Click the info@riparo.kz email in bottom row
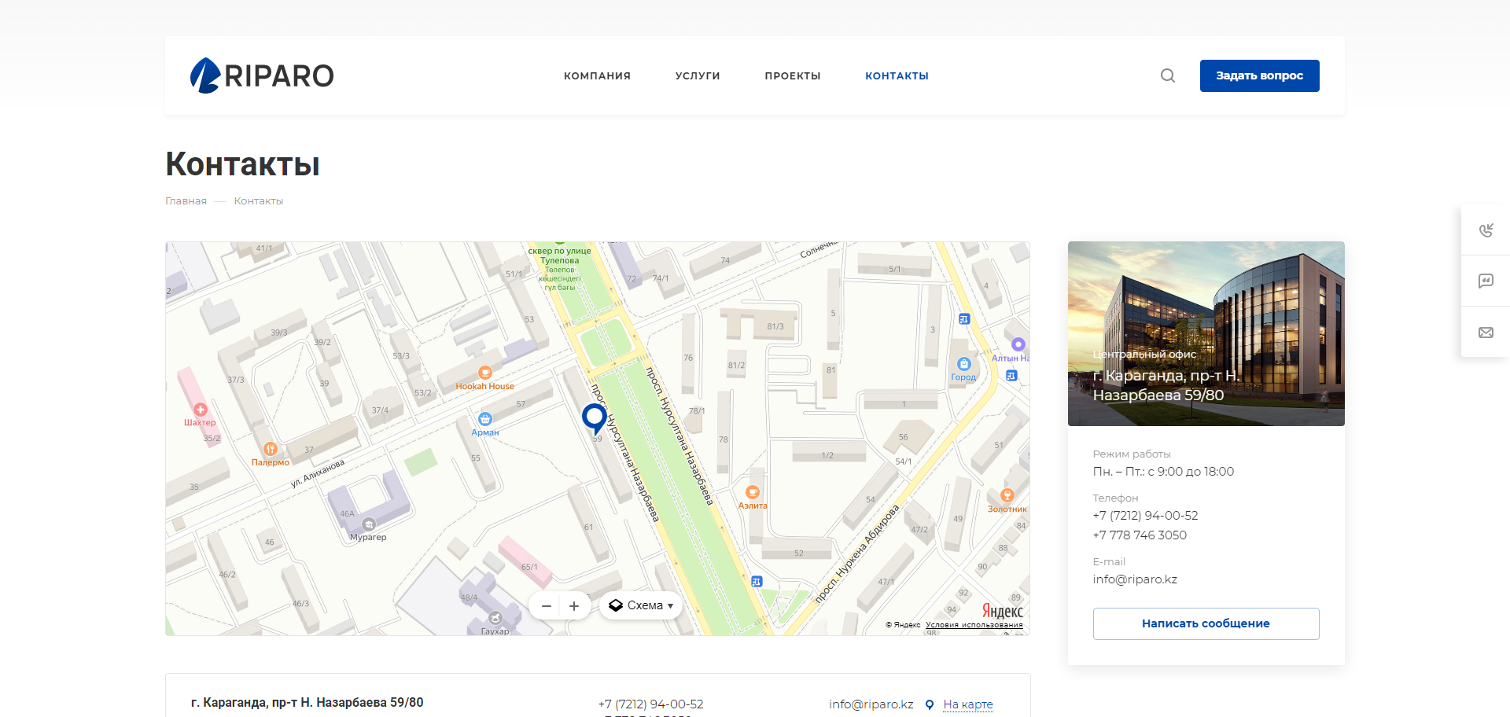The image size is (1510, 717). (x=871, y=704)
